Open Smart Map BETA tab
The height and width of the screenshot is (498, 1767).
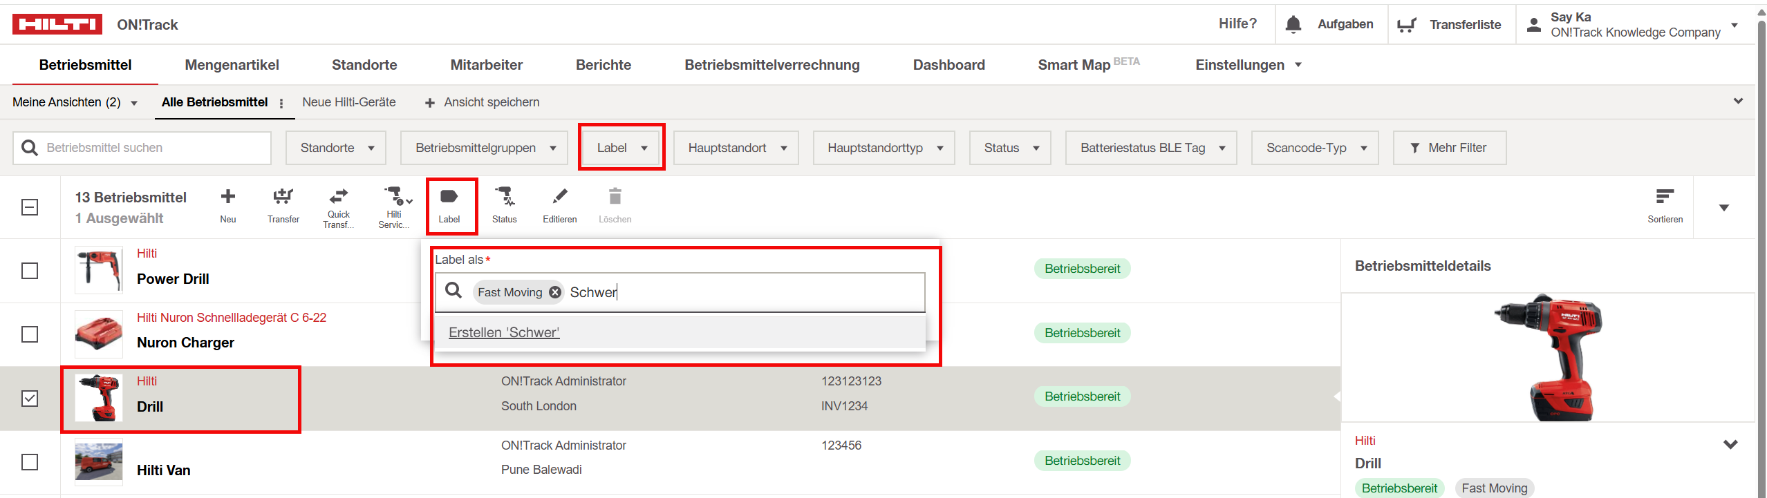coord(1089,64)
